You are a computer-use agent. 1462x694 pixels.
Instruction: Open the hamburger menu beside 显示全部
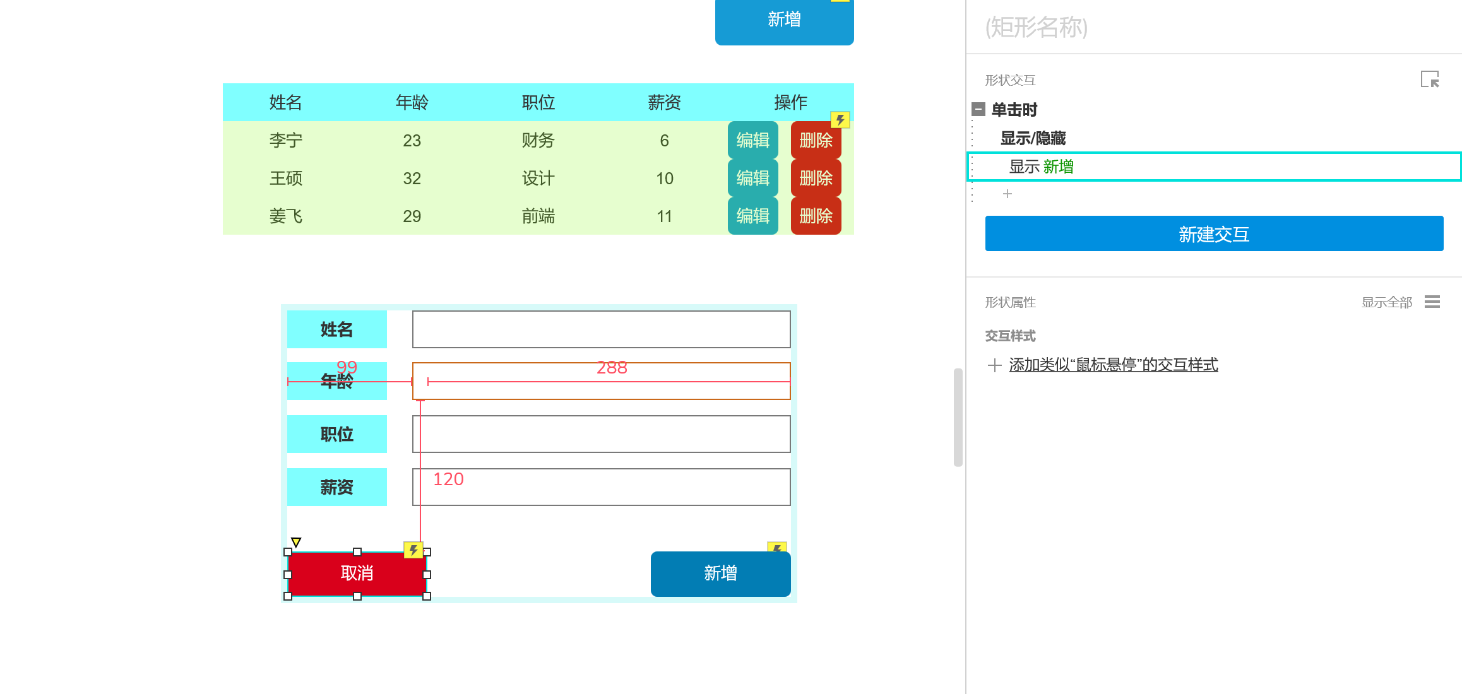click(x=1432, y=302)
